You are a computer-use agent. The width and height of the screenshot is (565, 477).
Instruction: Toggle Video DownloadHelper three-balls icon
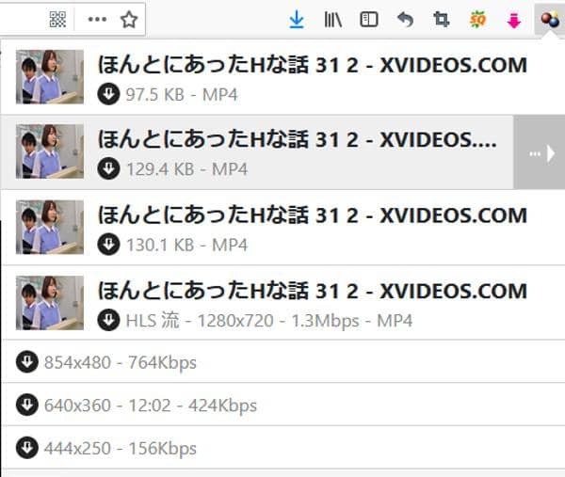tap(550, 19)
